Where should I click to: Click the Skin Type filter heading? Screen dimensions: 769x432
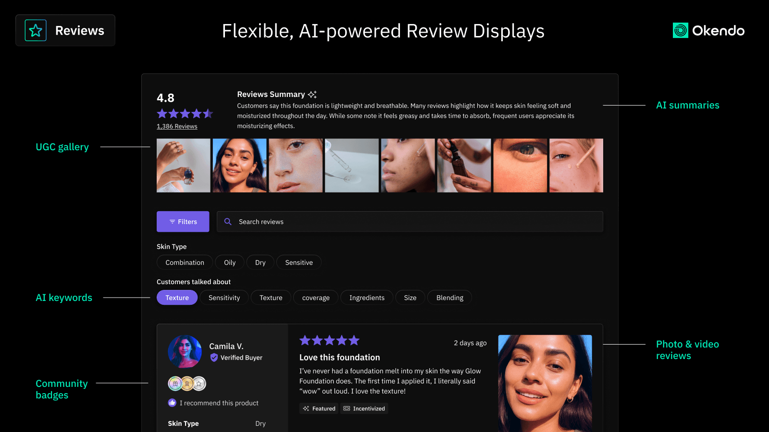click(172, 247)
